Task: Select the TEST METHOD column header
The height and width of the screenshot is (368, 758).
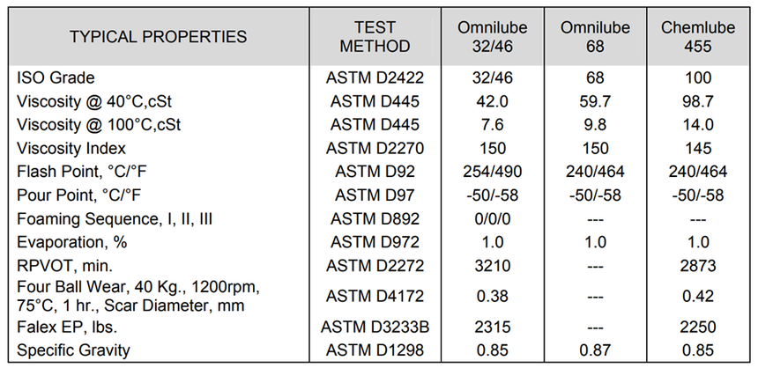Action: point(375,37)
